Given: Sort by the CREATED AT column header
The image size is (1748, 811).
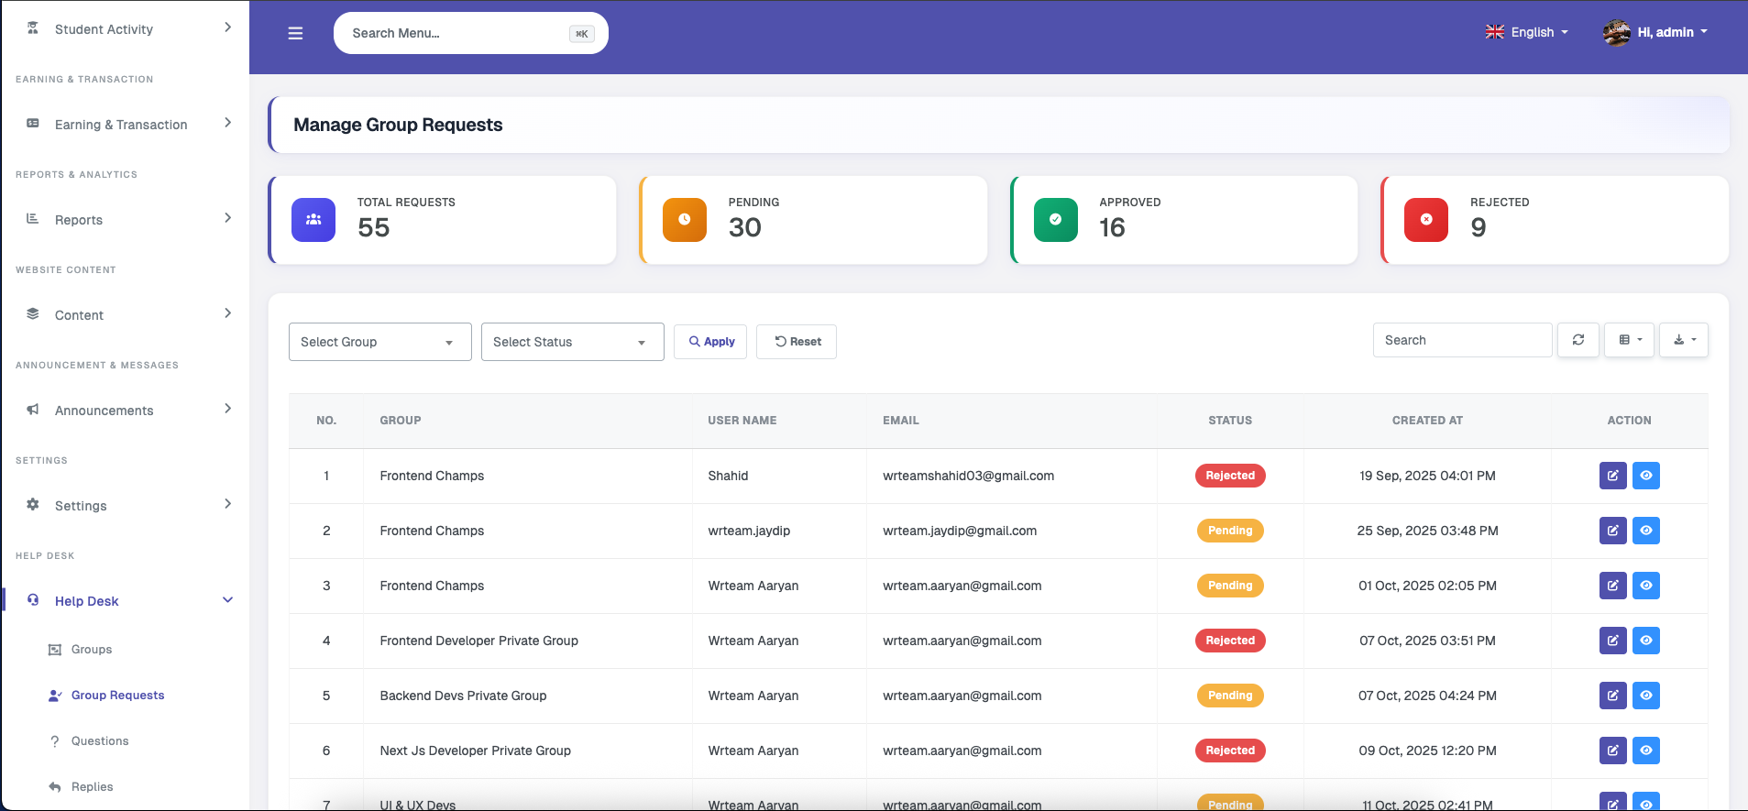Looking at the screenshot, I should tap(1427, 421).
